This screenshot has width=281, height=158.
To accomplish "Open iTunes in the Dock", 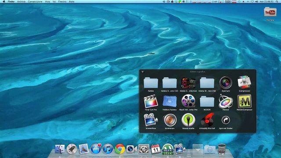I will 108,149.
